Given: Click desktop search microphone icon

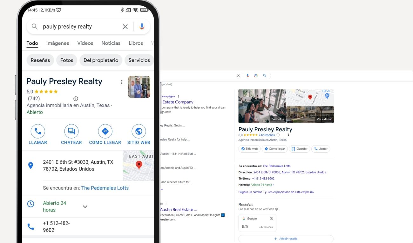Looking at the screenshot, I should 248,76.
